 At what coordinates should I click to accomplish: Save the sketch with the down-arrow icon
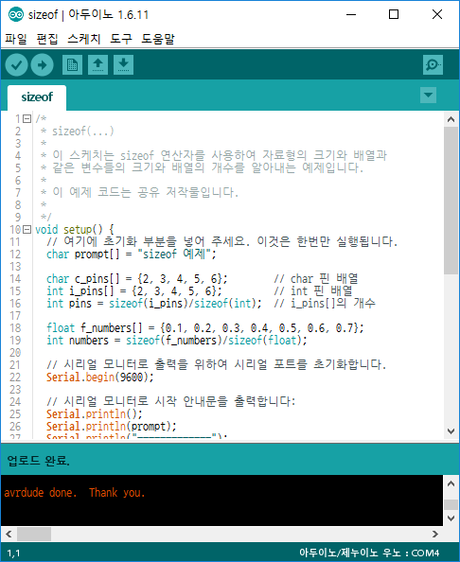pyautogui.click(x=123, y=65)
